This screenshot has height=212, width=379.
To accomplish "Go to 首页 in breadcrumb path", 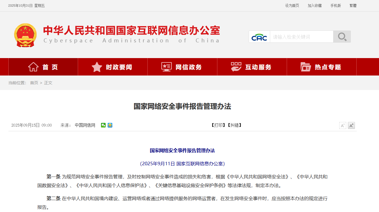I will point(34,83).
